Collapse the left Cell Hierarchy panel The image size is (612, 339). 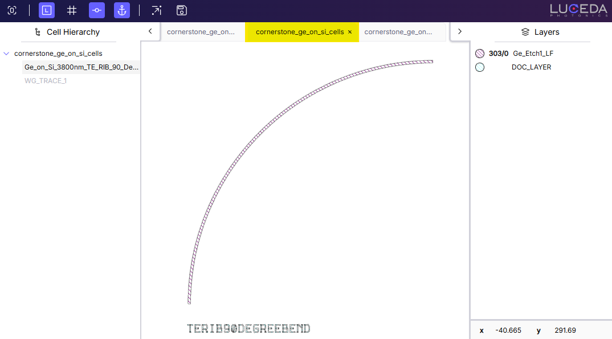pyautogui.click(x=150, y=31)
